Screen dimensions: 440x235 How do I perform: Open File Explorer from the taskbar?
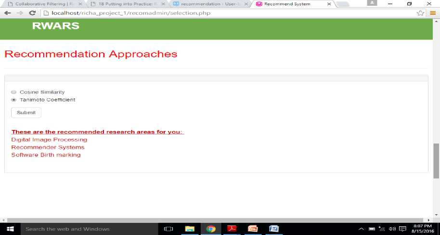pos(190,229)
